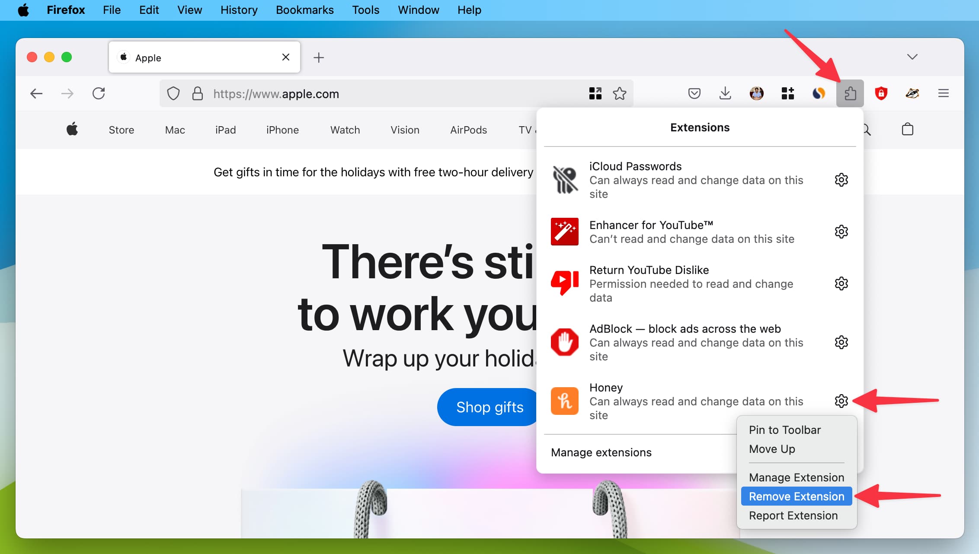Open the Bookmarks menu in menu bar
Viewport: 979px width, 554px height.
(x=304, y=10)
